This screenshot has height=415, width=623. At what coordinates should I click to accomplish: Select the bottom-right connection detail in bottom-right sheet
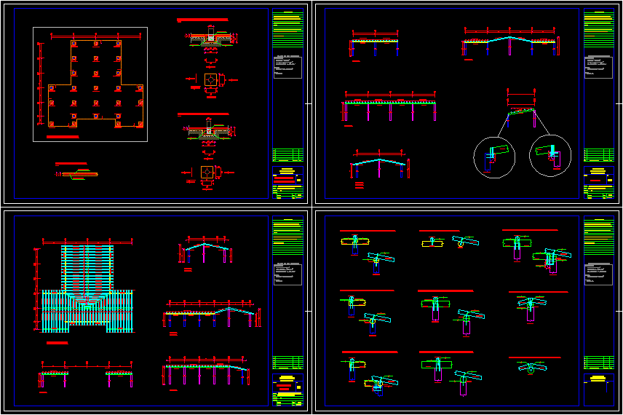click(533, 367)
